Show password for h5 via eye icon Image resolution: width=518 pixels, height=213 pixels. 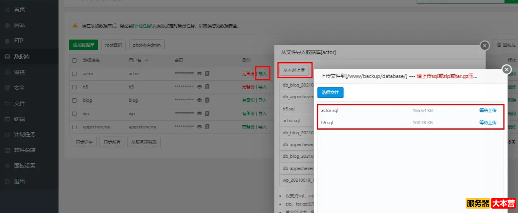pos(199,87)
